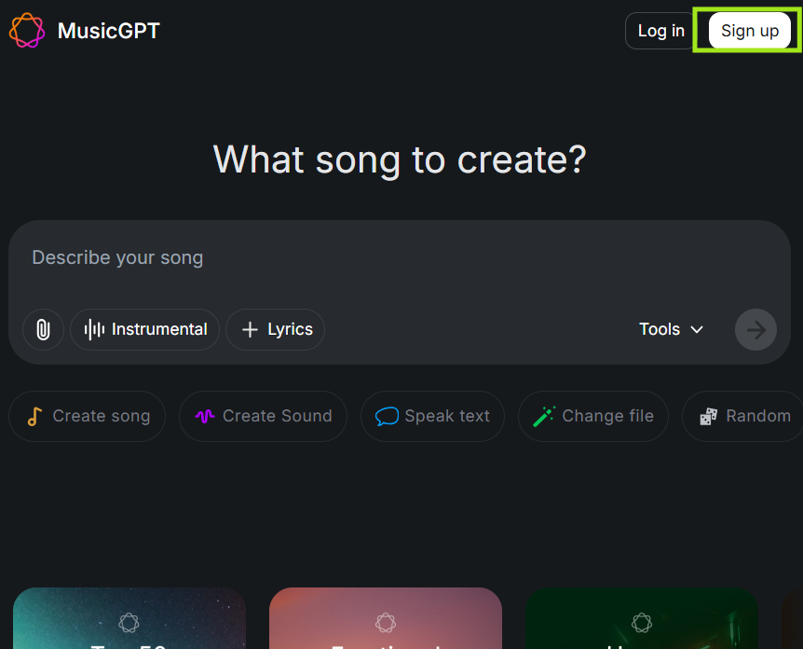The width and height of the screenshot is (803, 649).
Task: Click the Sign up button
Action: click(x=749, y=31)
